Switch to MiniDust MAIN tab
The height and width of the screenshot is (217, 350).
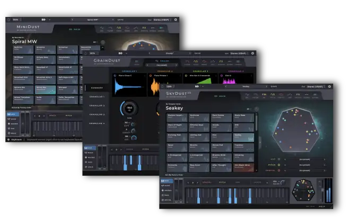pyautogui.click(x=75, y=29)
